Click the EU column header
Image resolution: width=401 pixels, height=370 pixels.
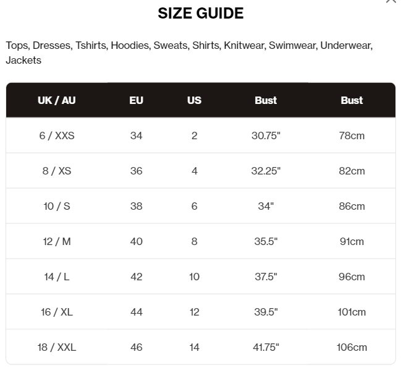tap(136, 100)
